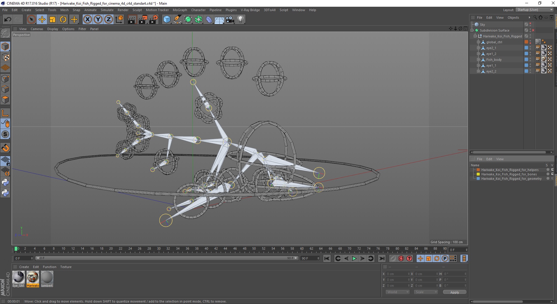Switch to Polygons mode
The width and height of the screenshot is (557, 304).
coord(5,100)
